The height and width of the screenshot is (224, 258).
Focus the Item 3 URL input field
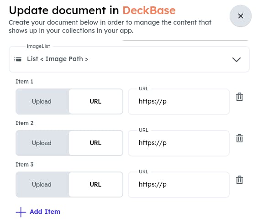179,185
